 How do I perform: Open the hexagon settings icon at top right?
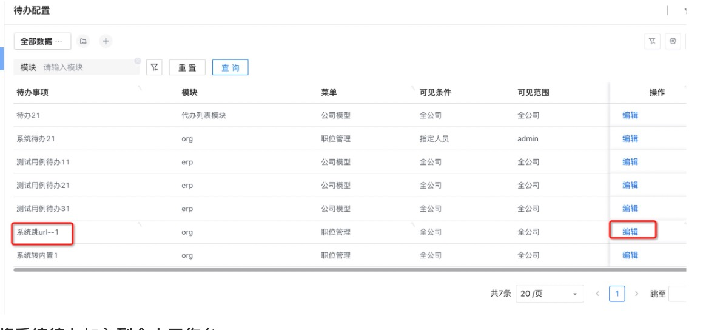(x=673, y=41)
